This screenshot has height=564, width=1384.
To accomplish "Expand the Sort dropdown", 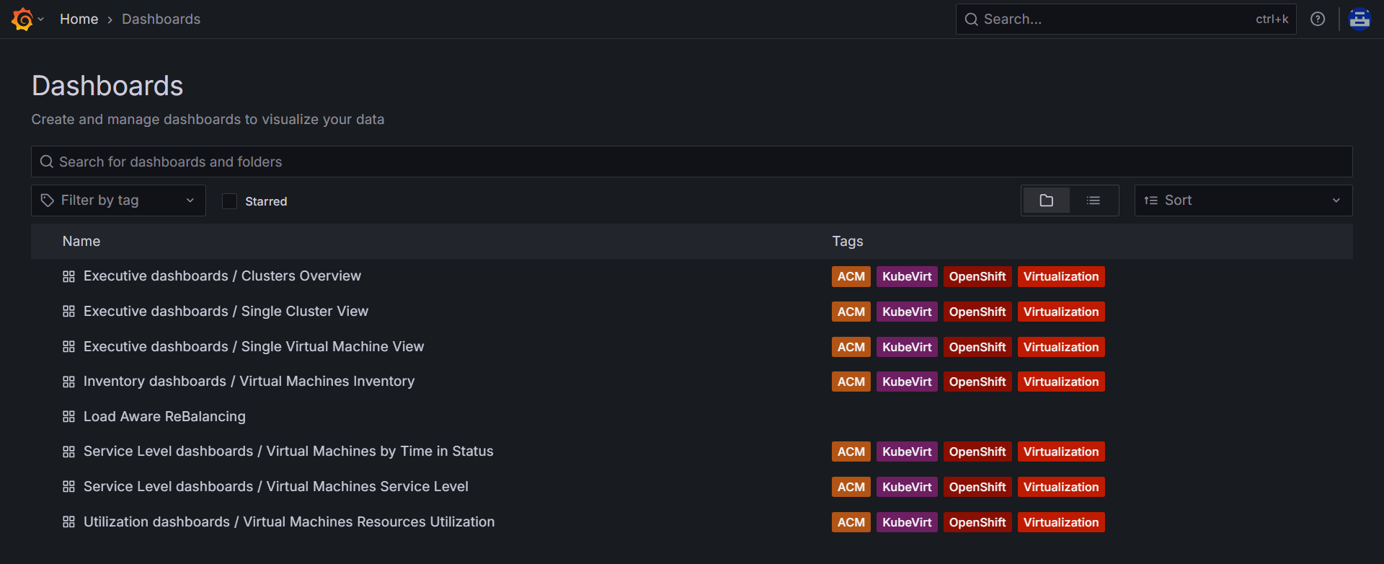I will tap(1243, 201).
